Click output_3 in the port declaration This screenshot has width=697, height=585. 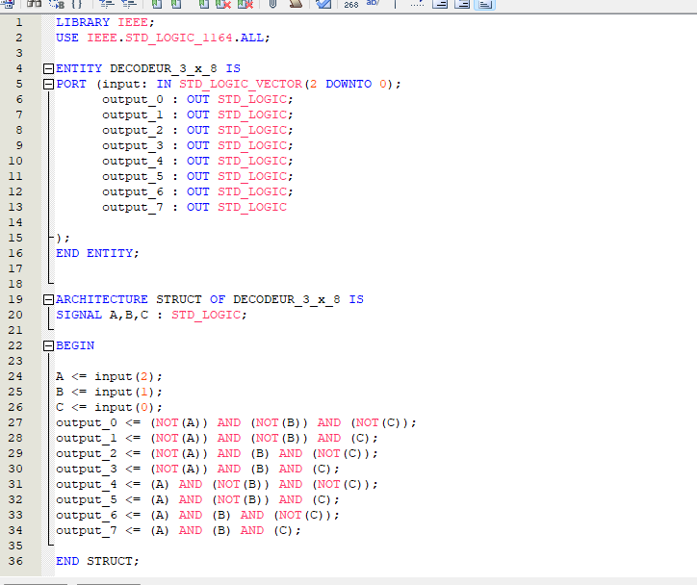tap(133, 145)
